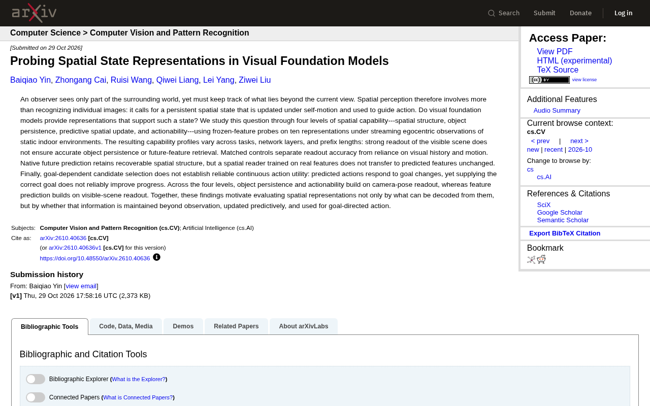The image size is (650, 406).
Task: Open SciX citations link
Action: pos(544,205)
